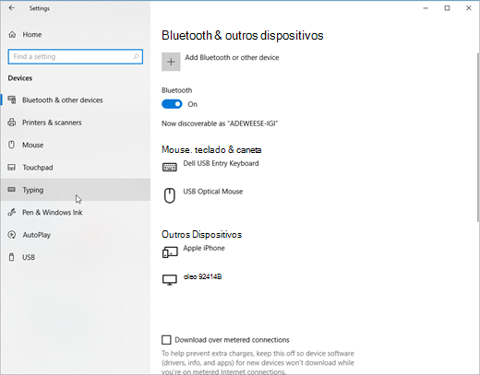Click the monitor icon for oleo 92414B
The image size is (480, 375).
pos(170,280)
